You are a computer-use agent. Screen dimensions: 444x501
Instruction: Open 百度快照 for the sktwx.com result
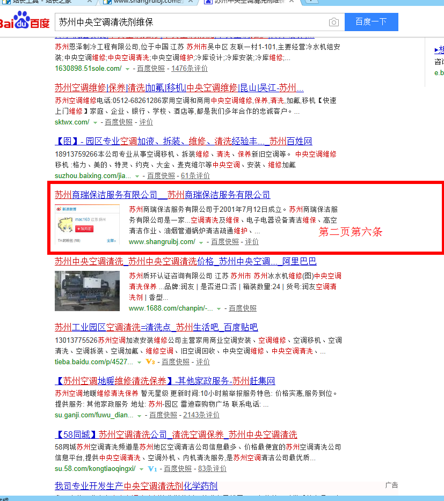coord(118,122)
